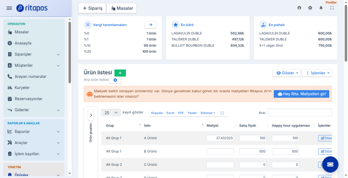Click Maliyet field of B Ürünü
This screenshot has width=348, height=178.
click(220, 152)
